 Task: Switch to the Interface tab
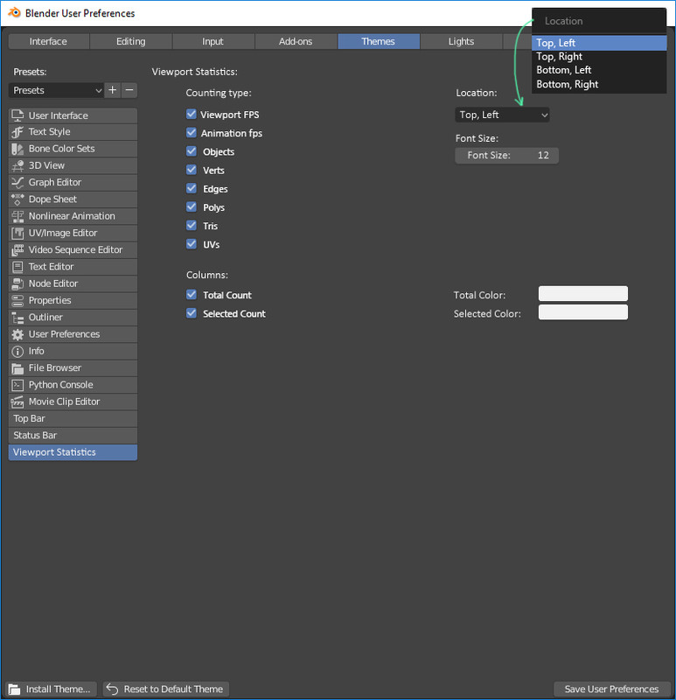[x=49, y=41]
